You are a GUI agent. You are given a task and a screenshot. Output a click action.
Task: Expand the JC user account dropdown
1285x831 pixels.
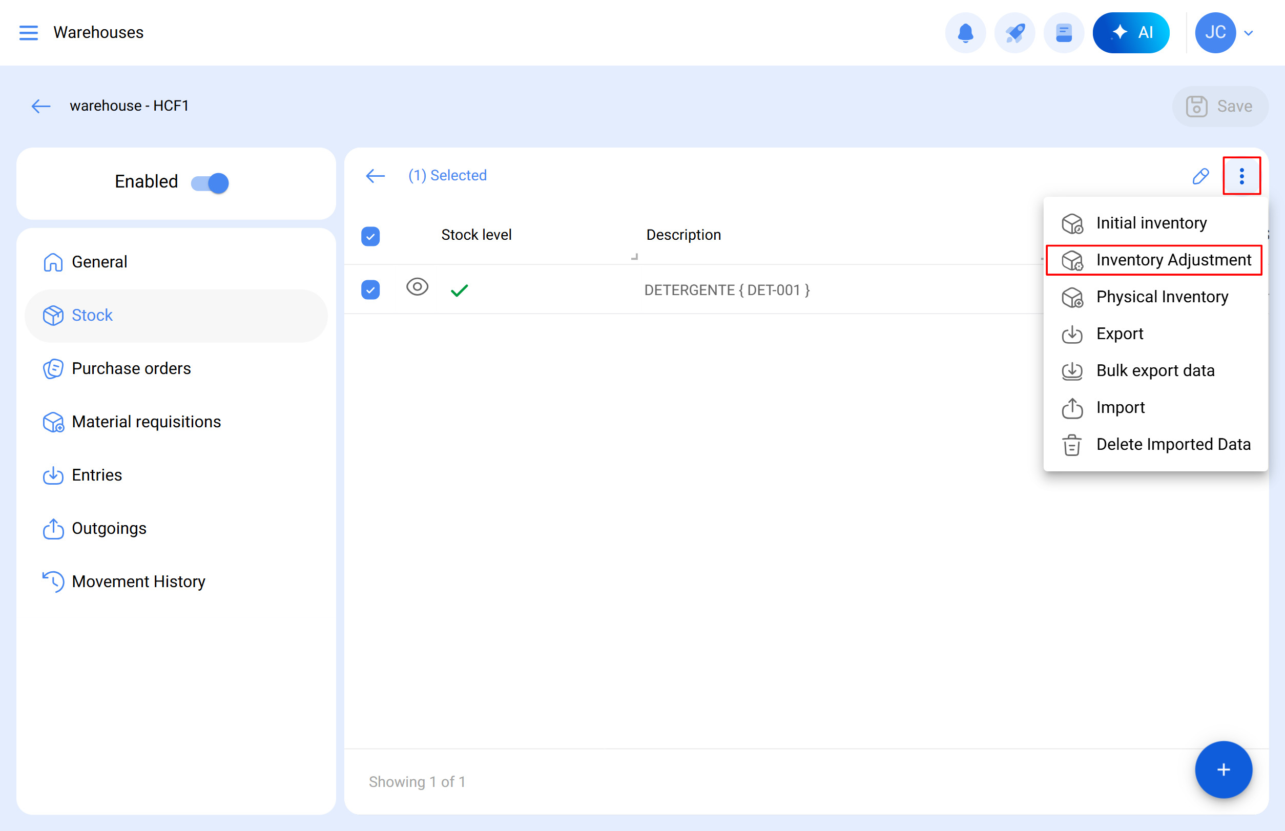tap(1248, 33)
